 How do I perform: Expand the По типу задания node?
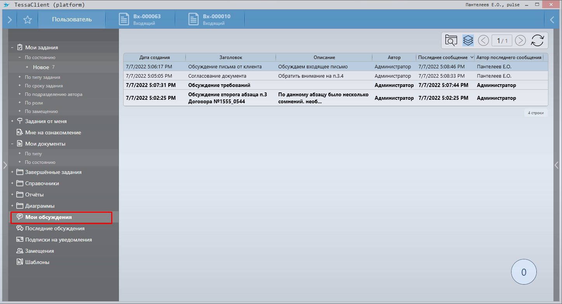click(x=19, y=77)
